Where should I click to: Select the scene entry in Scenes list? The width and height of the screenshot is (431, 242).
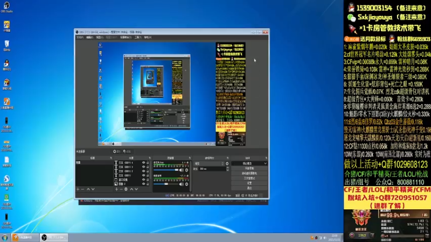(94, 163)
